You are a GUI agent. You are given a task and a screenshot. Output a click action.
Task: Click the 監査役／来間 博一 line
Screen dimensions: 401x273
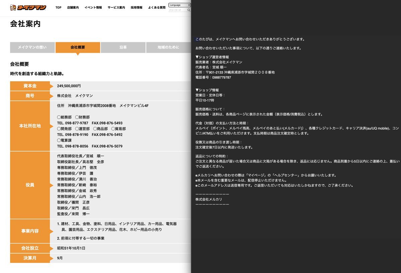(x=73, y=214)
